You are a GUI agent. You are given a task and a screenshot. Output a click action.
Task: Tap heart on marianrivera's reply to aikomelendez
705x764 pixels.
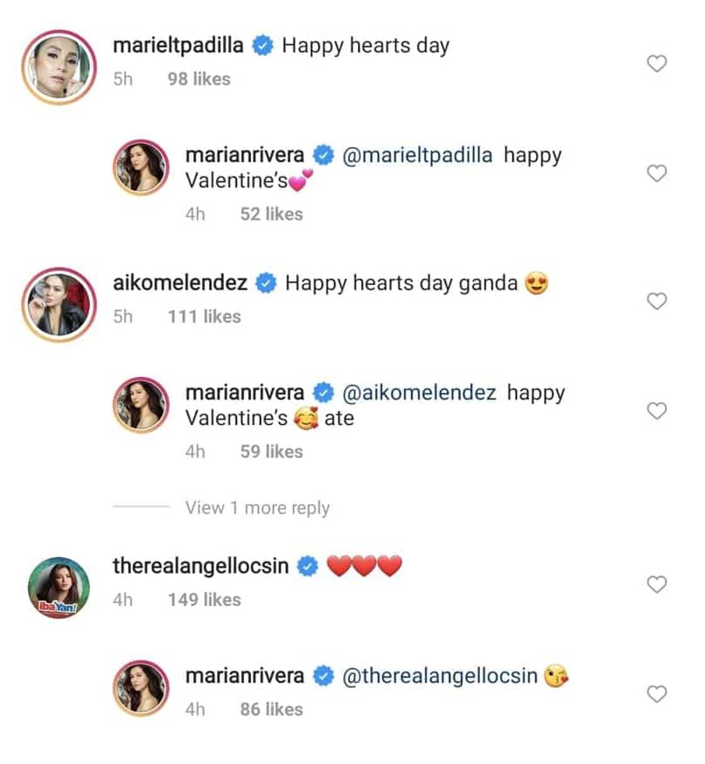point(657,411)
